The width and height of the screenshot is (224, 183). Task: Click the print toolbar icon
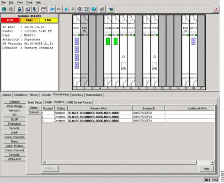28,9
